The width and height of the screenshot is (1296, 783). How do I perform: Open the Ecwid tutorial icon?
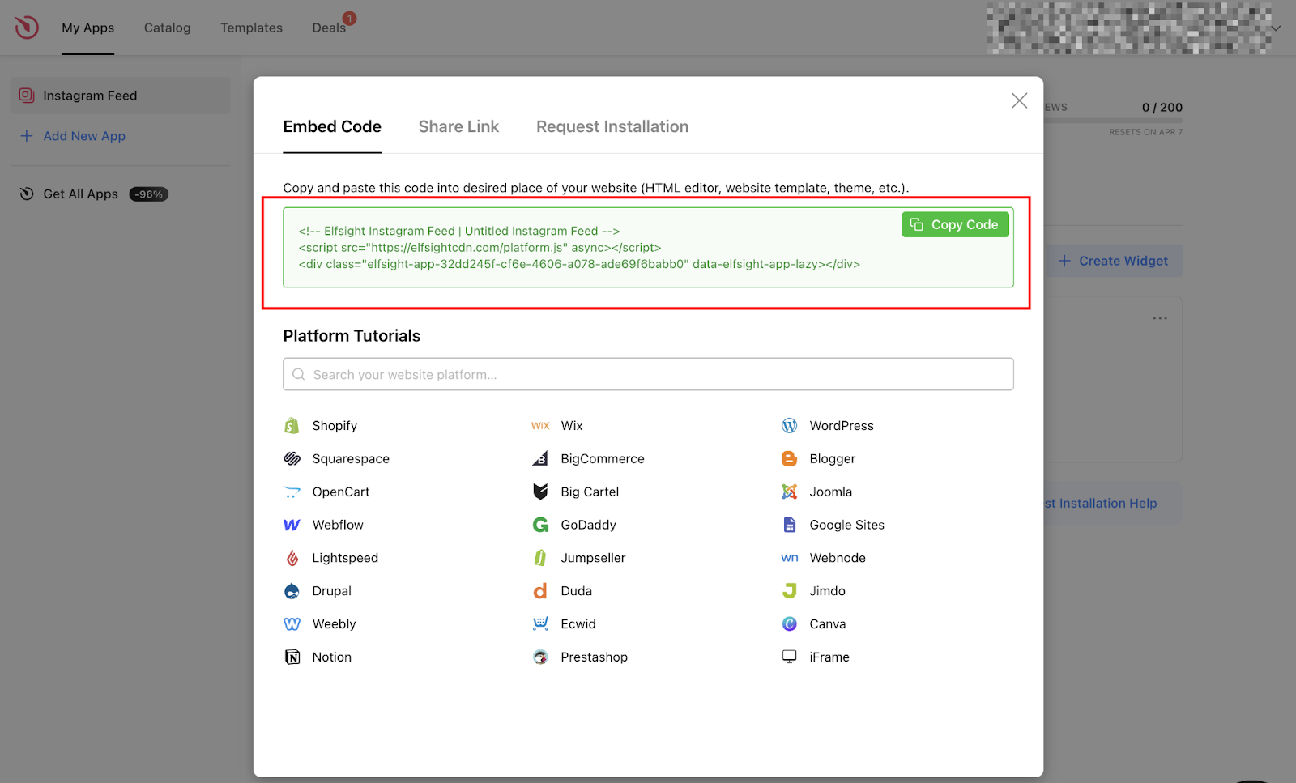tap(540, 624)
